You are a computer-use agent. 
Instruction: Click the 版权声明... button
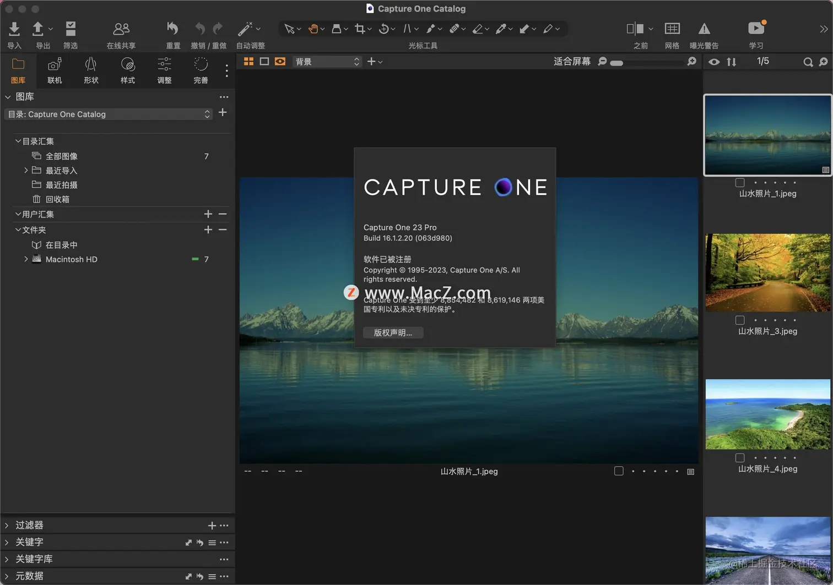click(x=393, y=333)
